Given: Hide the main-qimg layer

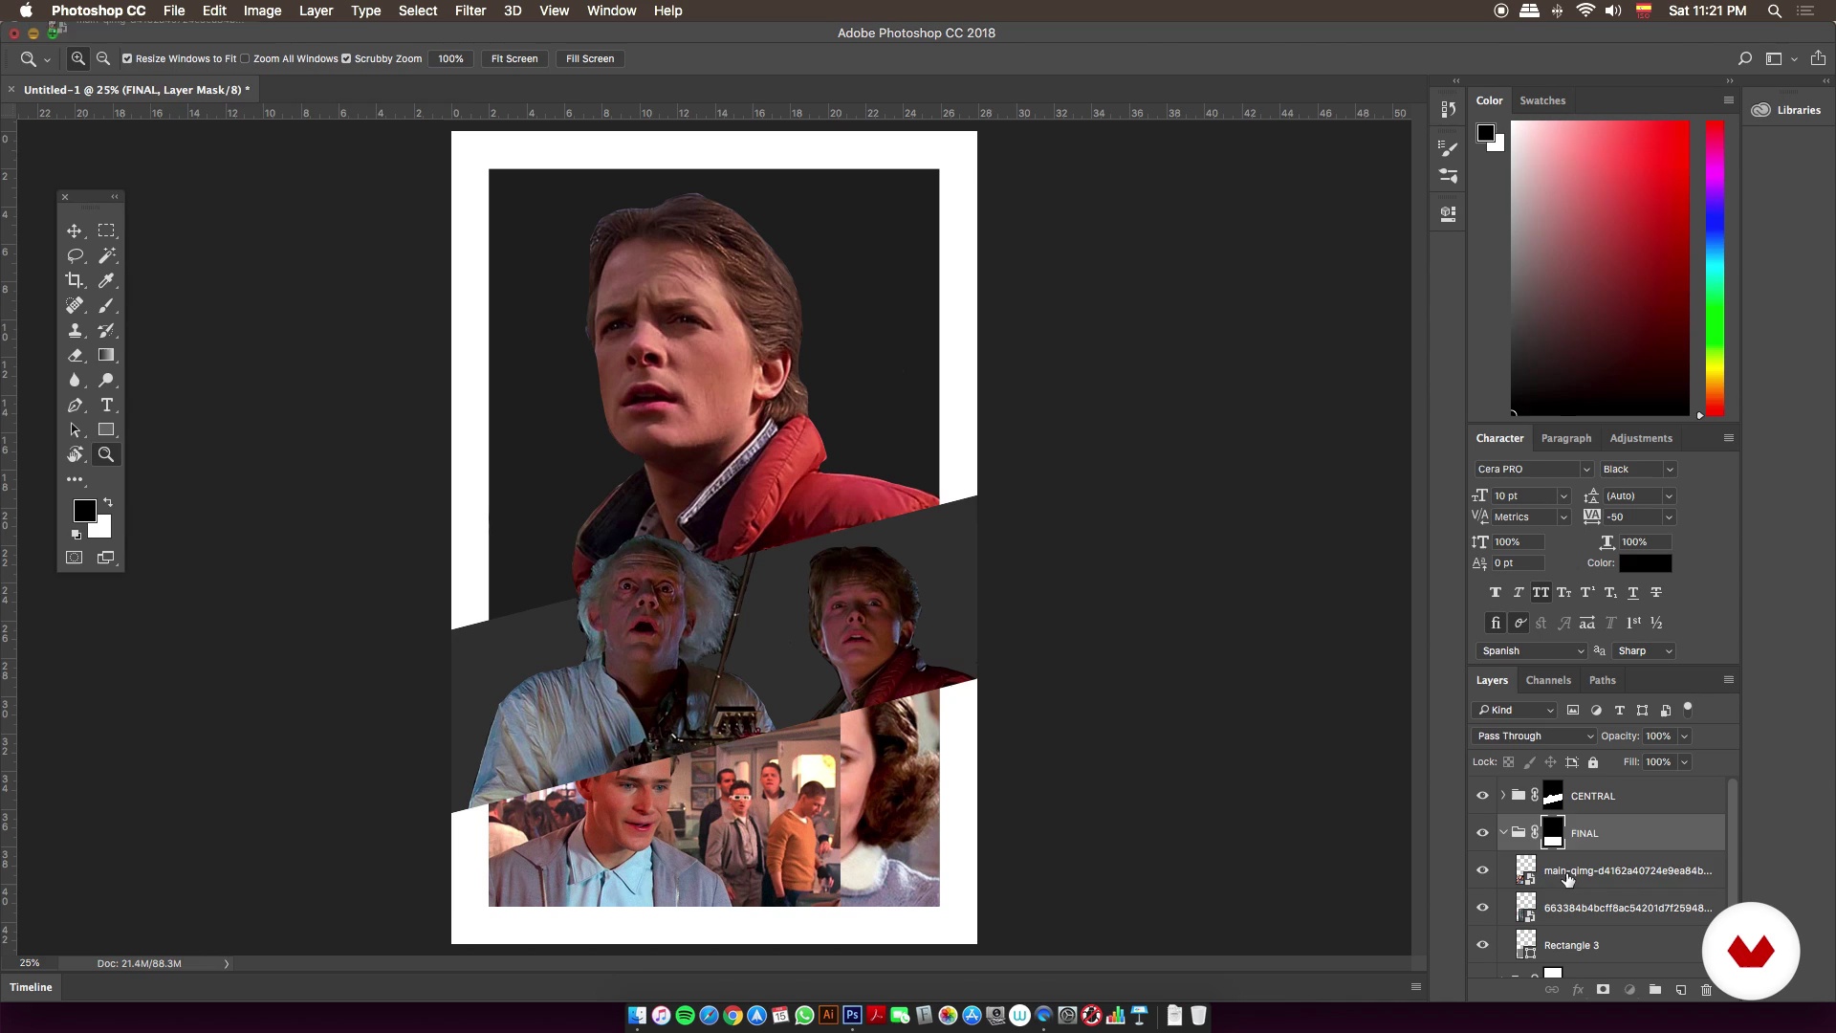Looking at the screenshot, I should point(1482,870).
